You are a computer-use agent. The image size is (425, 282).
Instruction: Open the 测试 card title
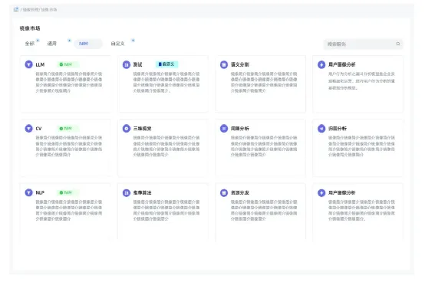coord(137,64)
